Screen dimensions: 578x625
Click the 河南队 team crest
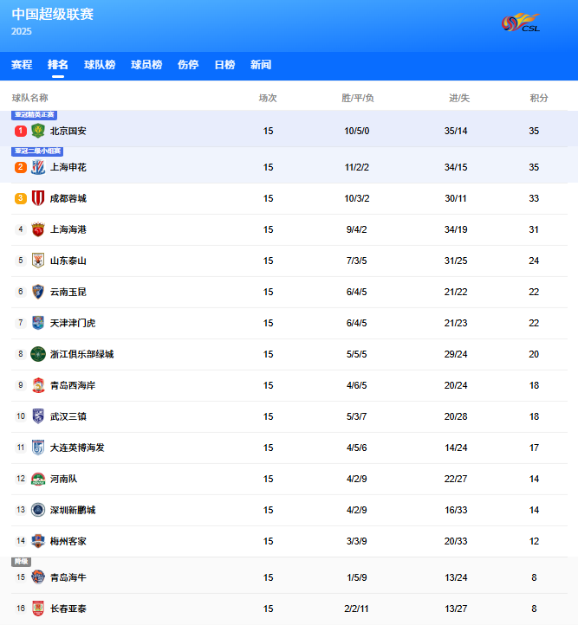click(38, 479)
